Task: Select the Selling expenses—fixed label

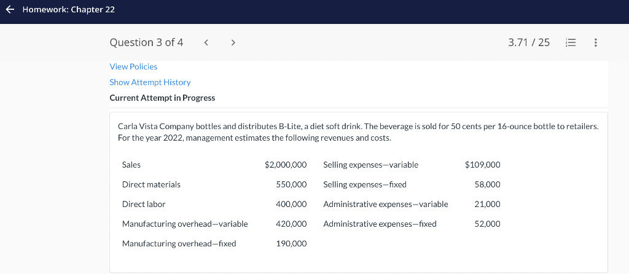Action: point(365,184)
